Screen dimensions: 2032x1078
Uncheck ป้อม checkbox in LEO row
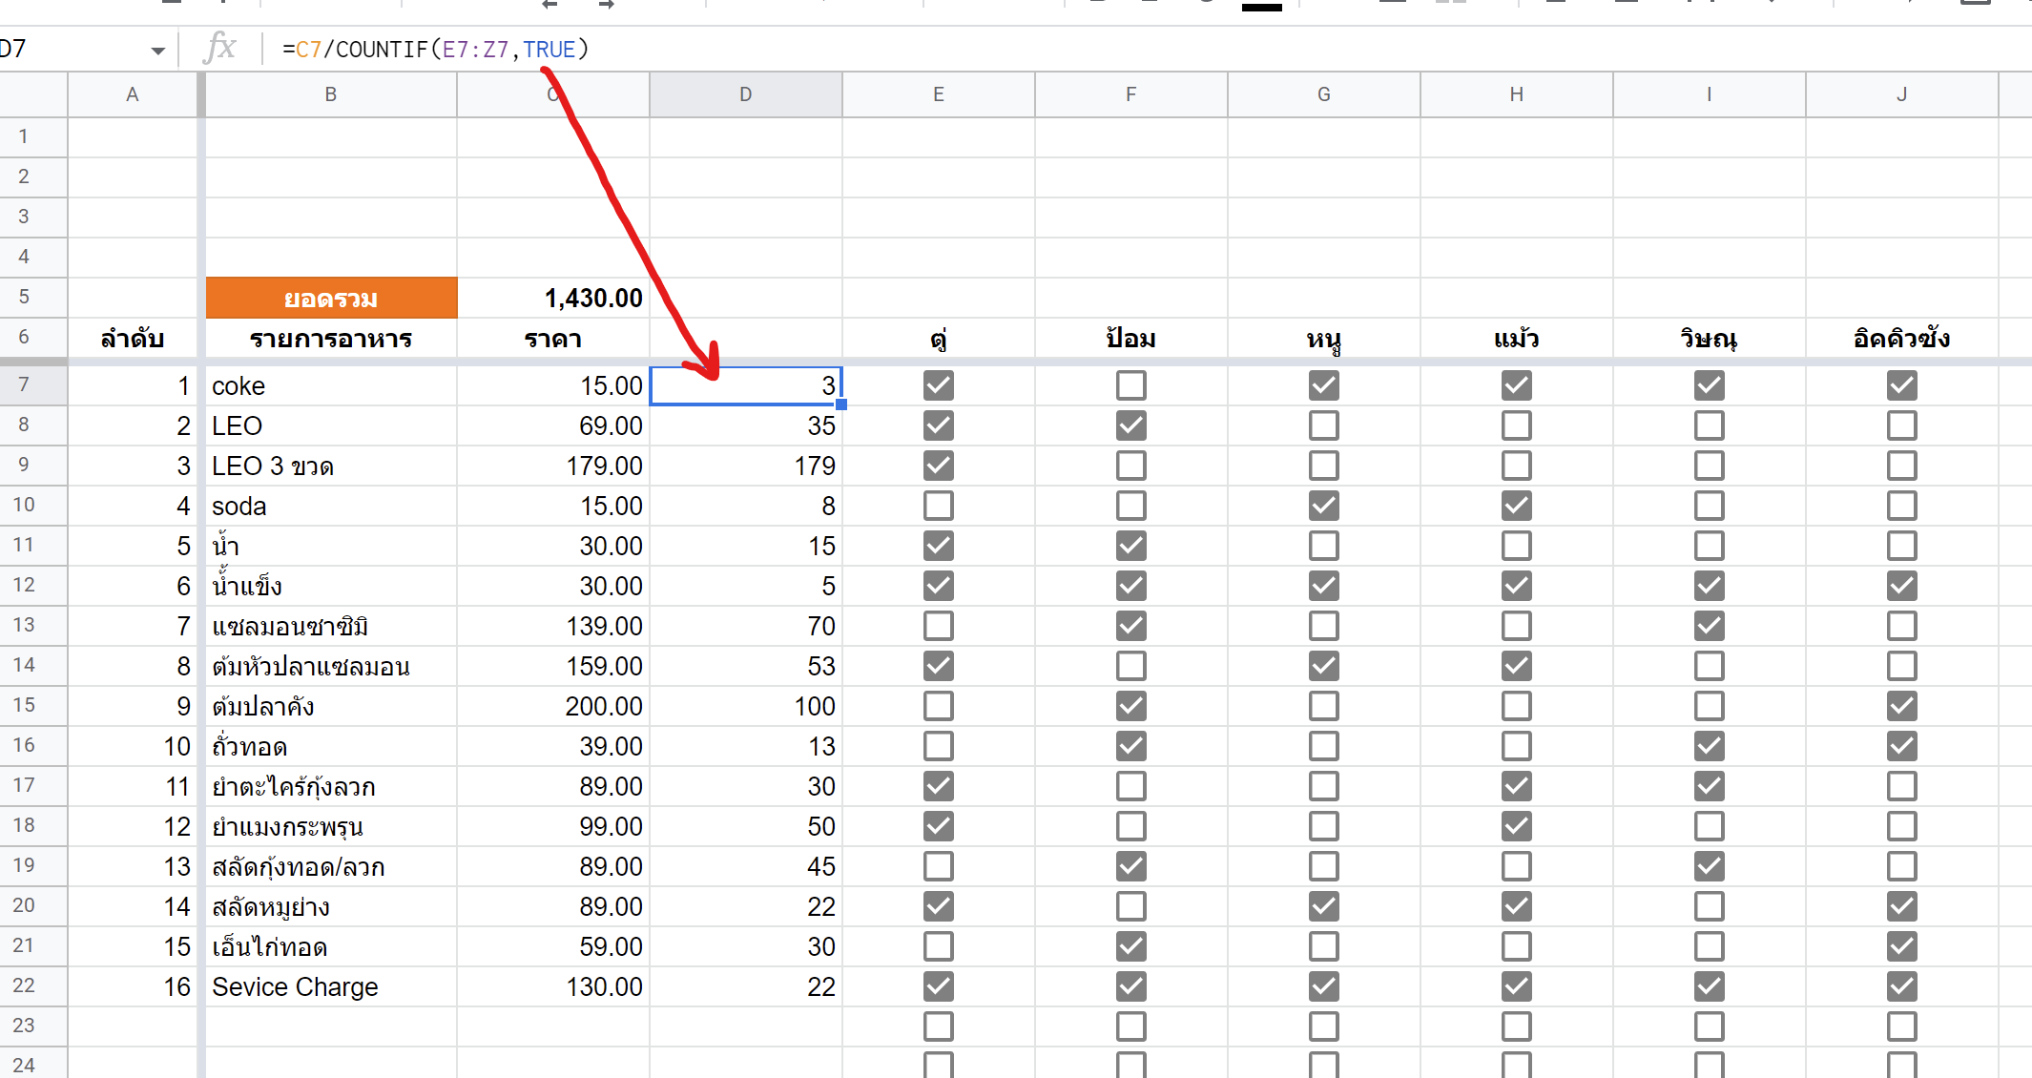pyautogui.click(x=1131, y=425)
